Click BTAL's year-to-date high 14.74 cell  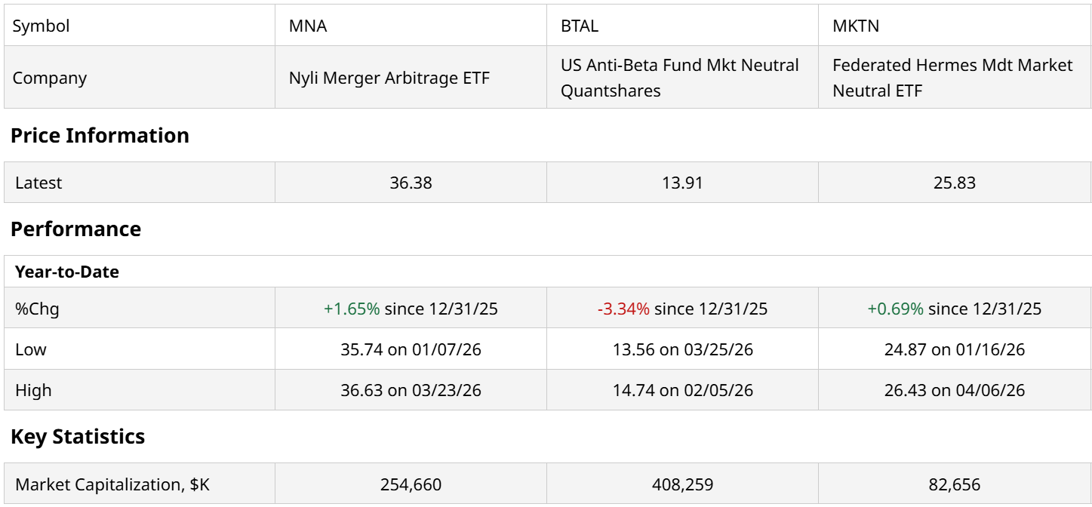(x=682, y=390)
